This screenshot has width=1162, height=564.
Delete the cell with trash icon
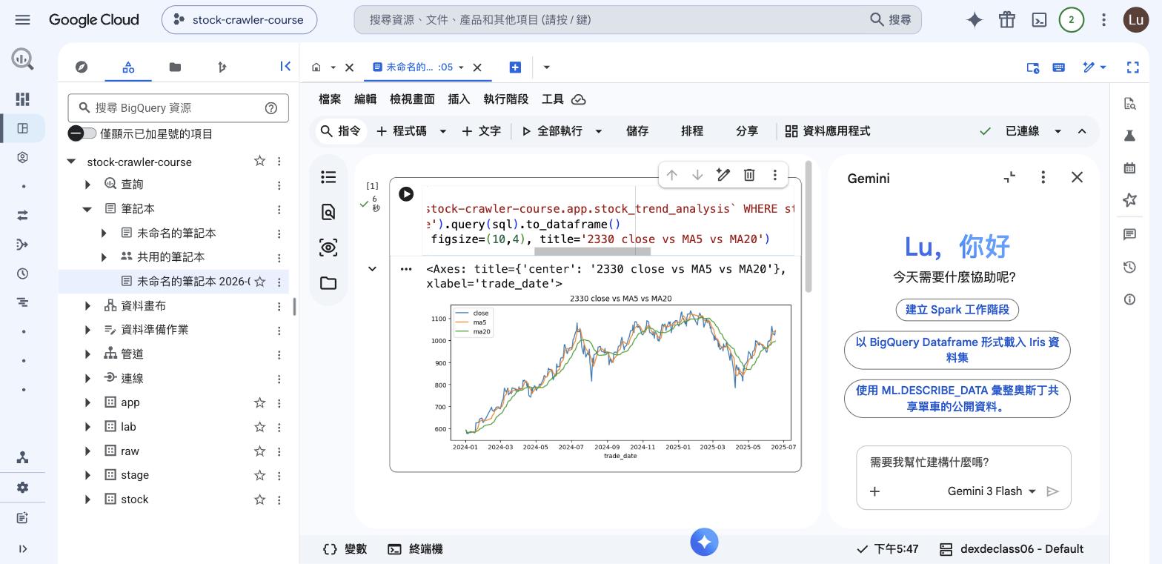click(749, 175)
